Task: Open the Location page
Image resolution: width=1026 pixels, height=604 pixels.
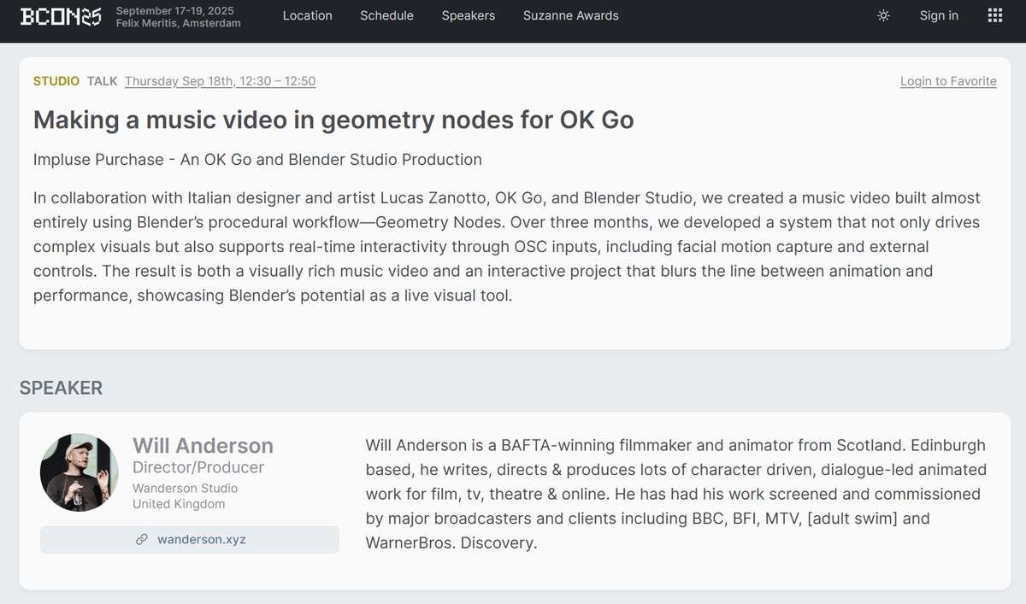Action: 307,15
